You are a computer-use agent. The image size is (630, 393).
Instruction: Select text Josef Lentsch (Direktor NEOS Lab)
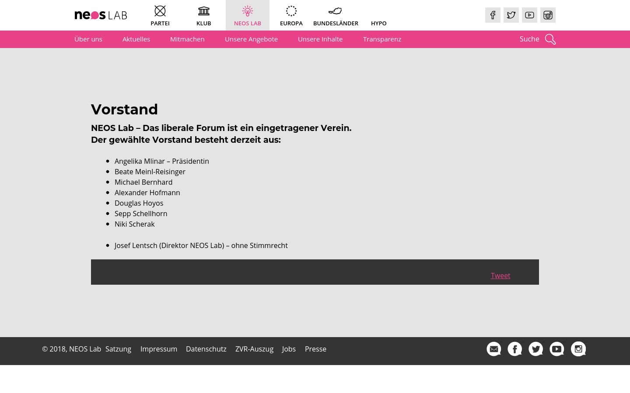[169, 245]
